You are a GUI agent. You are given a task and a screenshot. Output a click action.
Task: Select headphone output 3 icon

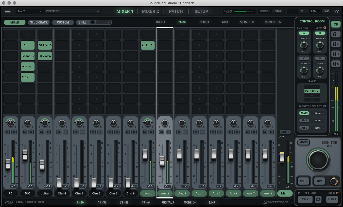[336, 54]
